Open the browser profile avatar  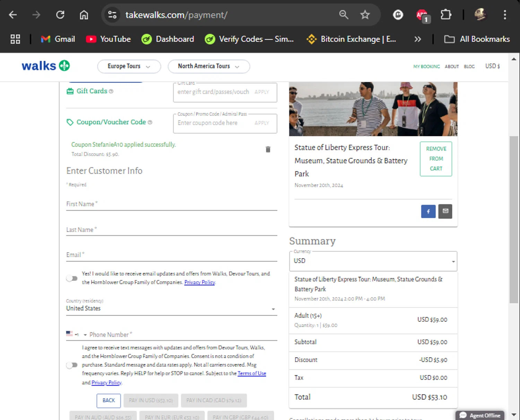click(x=480, y=15)
